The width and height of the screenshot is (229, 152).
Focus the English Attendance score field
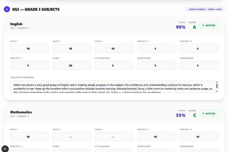(114, 65)
